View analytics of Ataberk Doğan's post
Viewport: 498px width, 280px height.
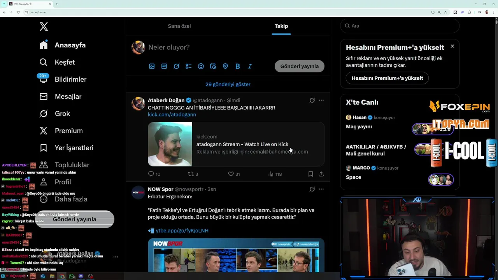point(275,174)
